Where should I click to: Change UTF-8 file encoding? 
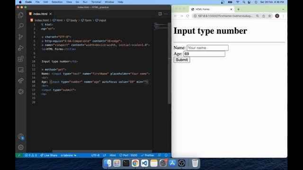point(95,155)
